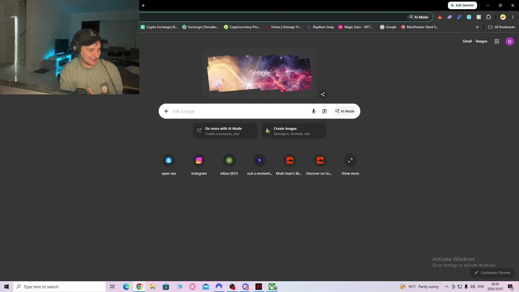
Task: Open the taskbar clock and date
Action: tap(495, 287)
